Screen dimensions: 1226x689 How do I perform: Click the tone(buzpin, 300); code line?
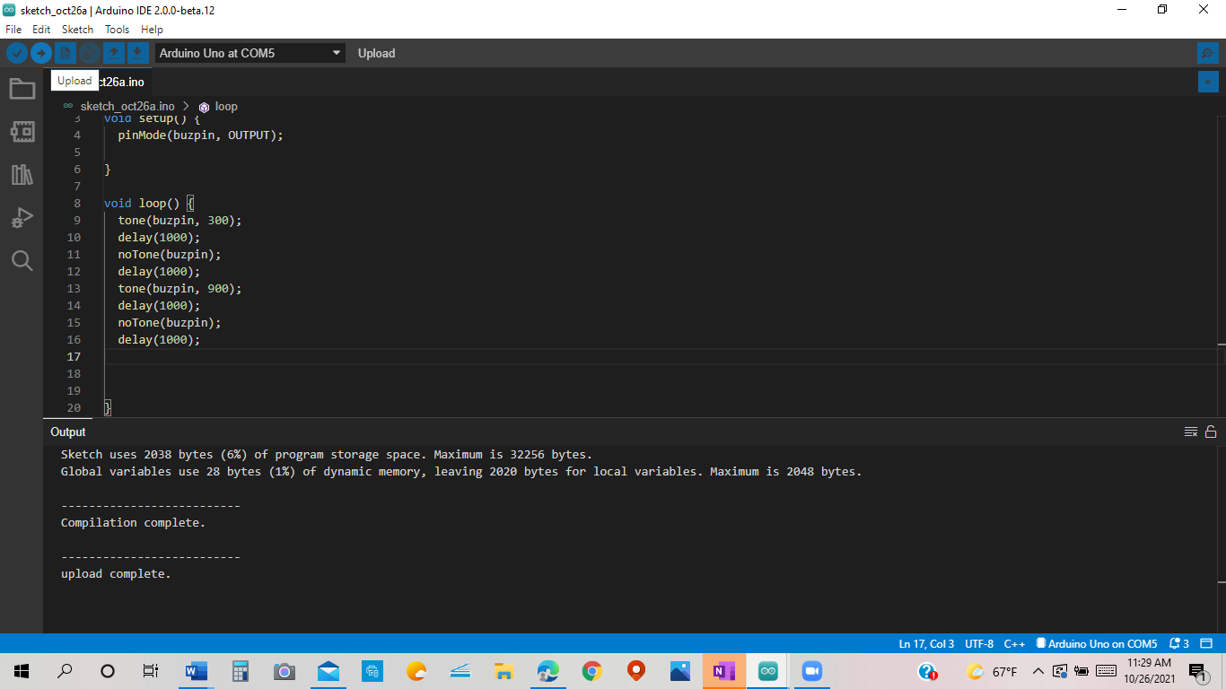tap(180, 220)
